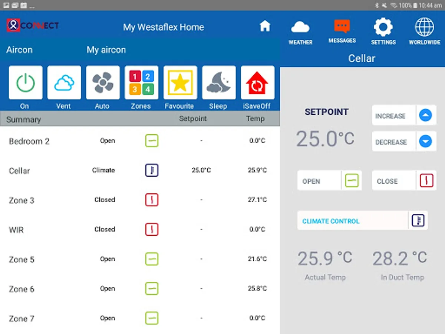Click Zone 3 temp 27.1°C
The height and width of the screenshot is (334, 445).
257,200
